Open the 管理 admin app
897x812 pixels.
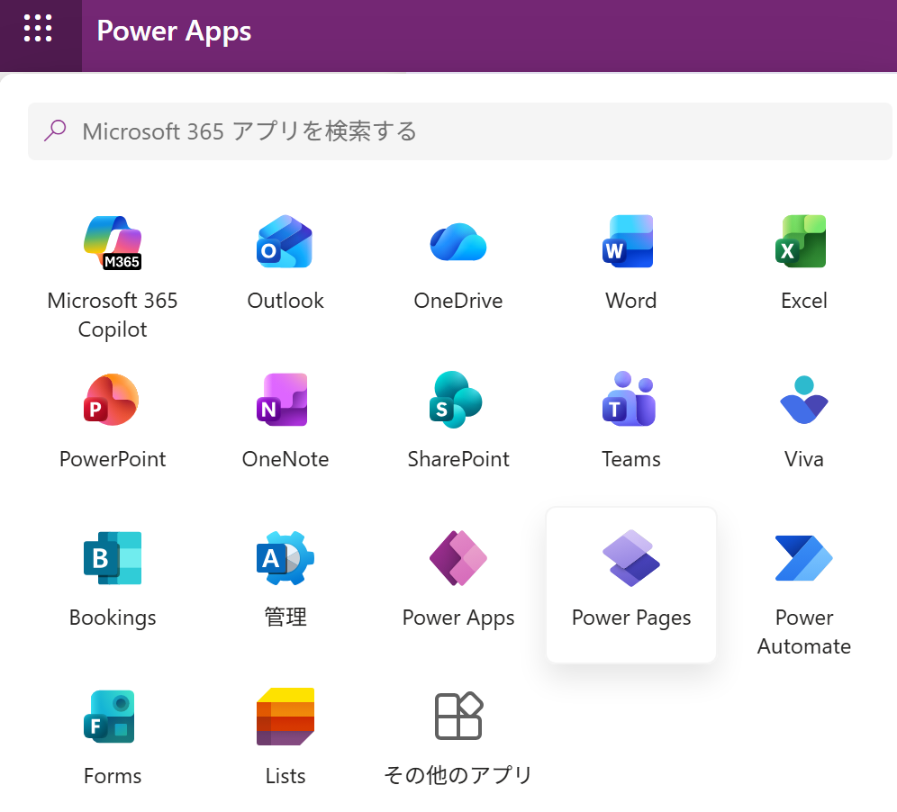(x=285, y=560)
